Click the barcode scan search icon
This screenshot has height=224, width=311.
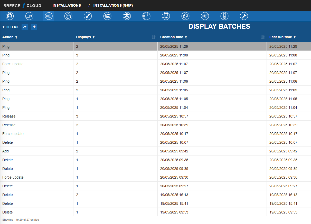coord(205,16)
